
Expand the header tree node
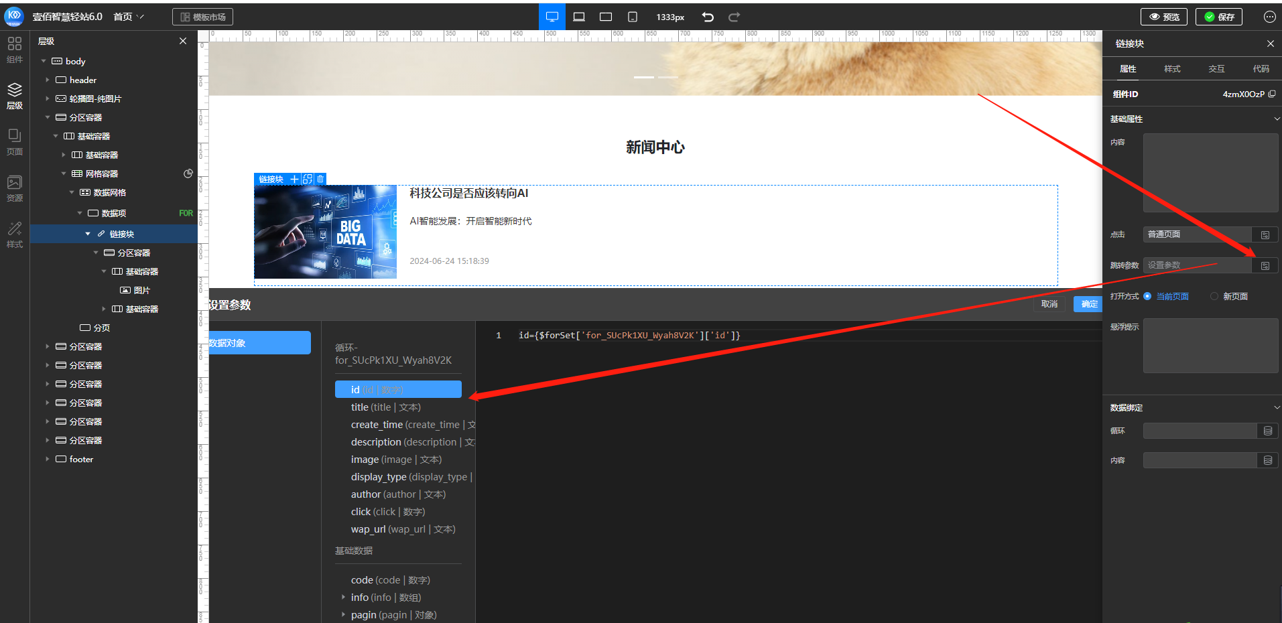[x=48, y=80]
